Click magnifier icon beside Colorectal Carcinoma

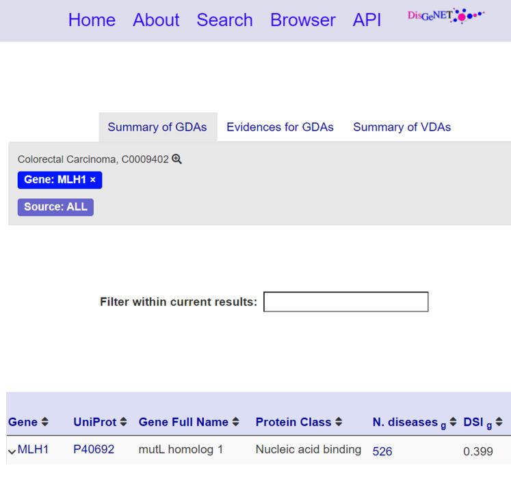(177, 159)
